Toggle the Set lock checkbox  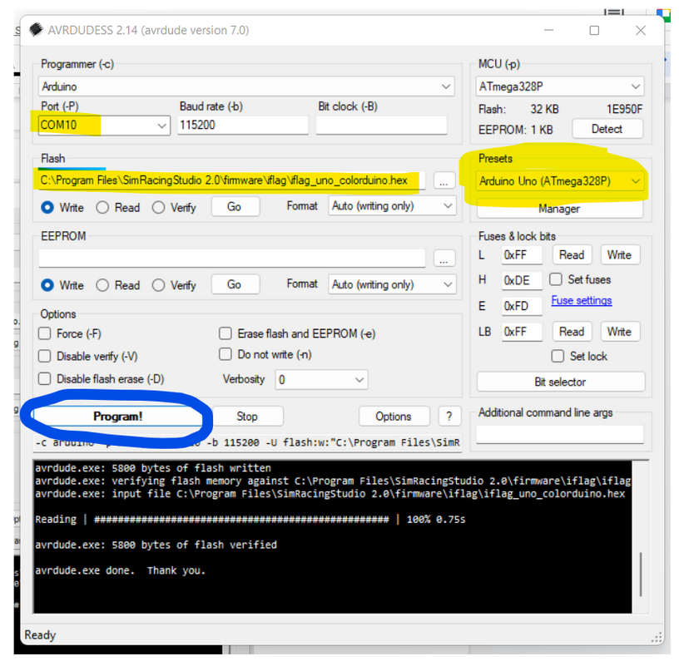(x=558, y=356)
